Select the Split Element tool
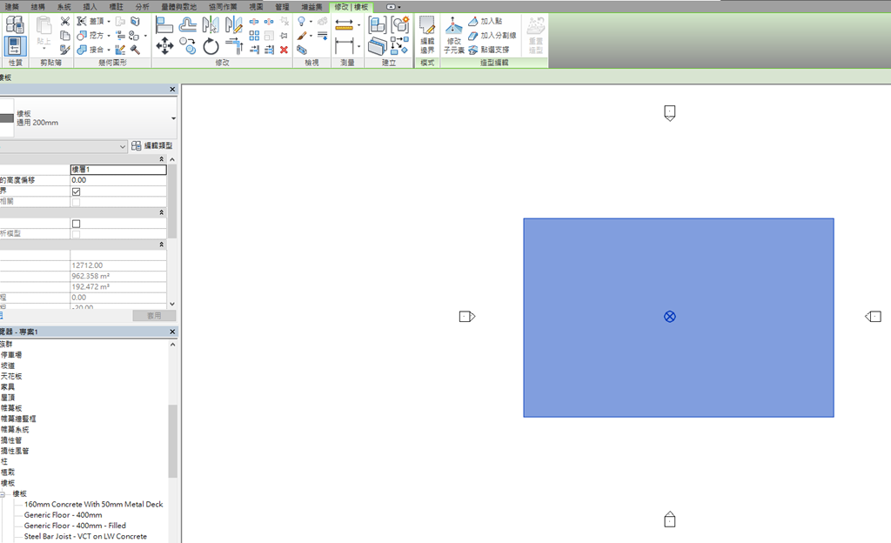 [x=254, y=21]
